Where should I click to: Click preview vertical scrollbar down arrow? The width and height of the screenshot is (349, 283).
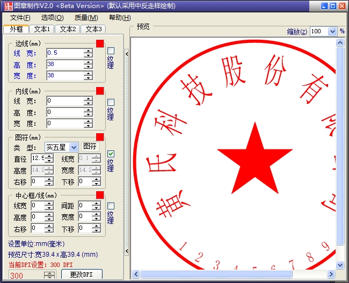(340, 265)
